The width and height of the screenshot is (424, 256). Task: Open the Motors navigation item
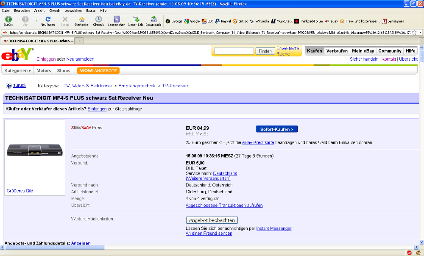tap(44, 70)
